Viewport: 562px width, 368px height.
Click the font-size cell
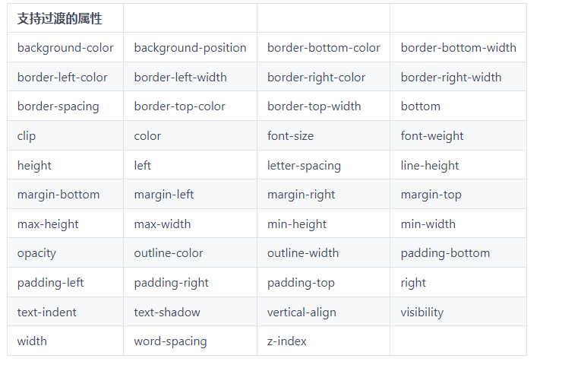click(290, 136)
